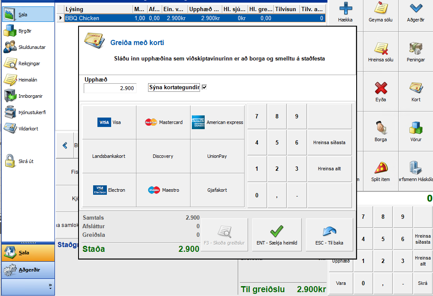Select Visa card type
The width and height of the screenshot is (433, 296).
point(109,122)
